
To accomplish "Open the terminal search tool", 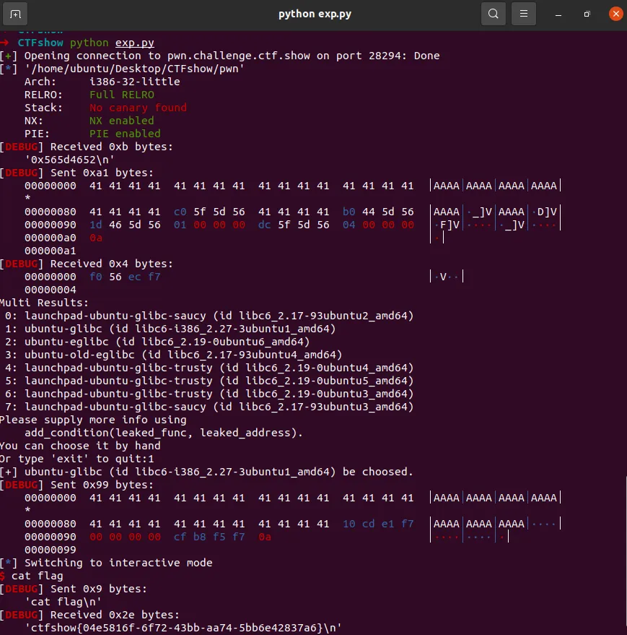I will pos(494,14).
